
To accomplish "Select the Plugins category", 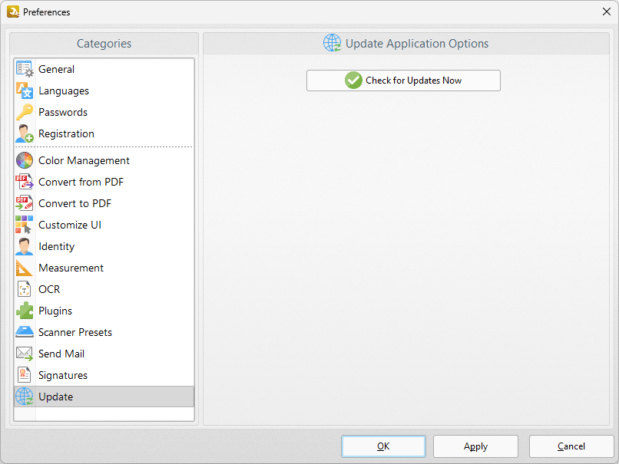I will click(104, 311).
